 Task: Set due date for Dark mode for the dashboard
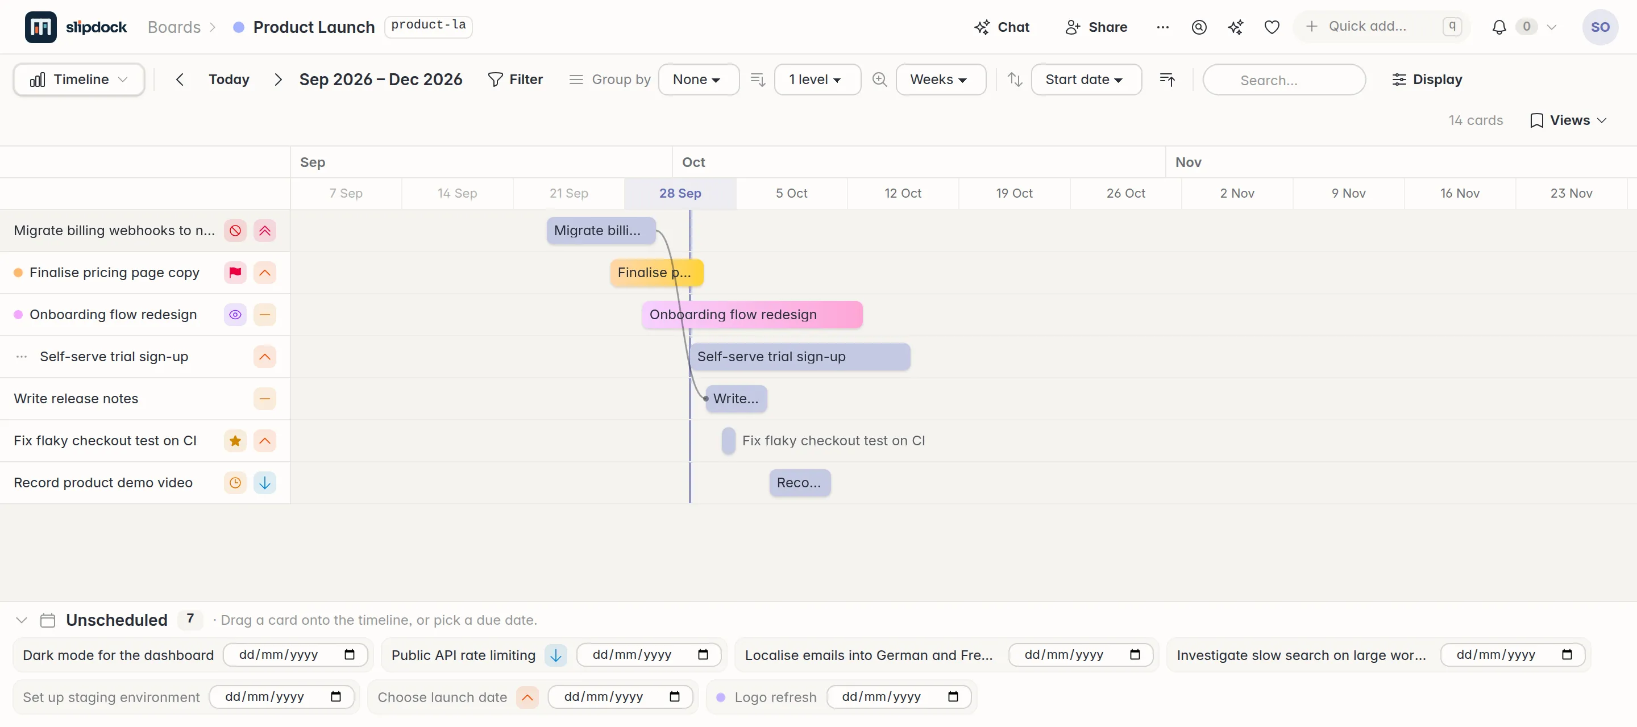tap(296, 655)
